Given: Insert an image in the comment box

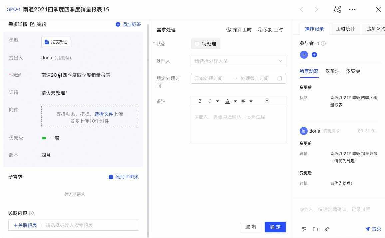Looking at the screenshot, I should pos(304,229).
